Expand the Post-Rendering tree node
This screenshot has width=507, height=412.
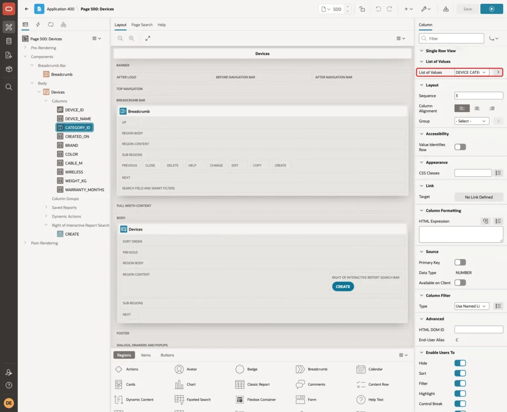(x=25, y=243)
